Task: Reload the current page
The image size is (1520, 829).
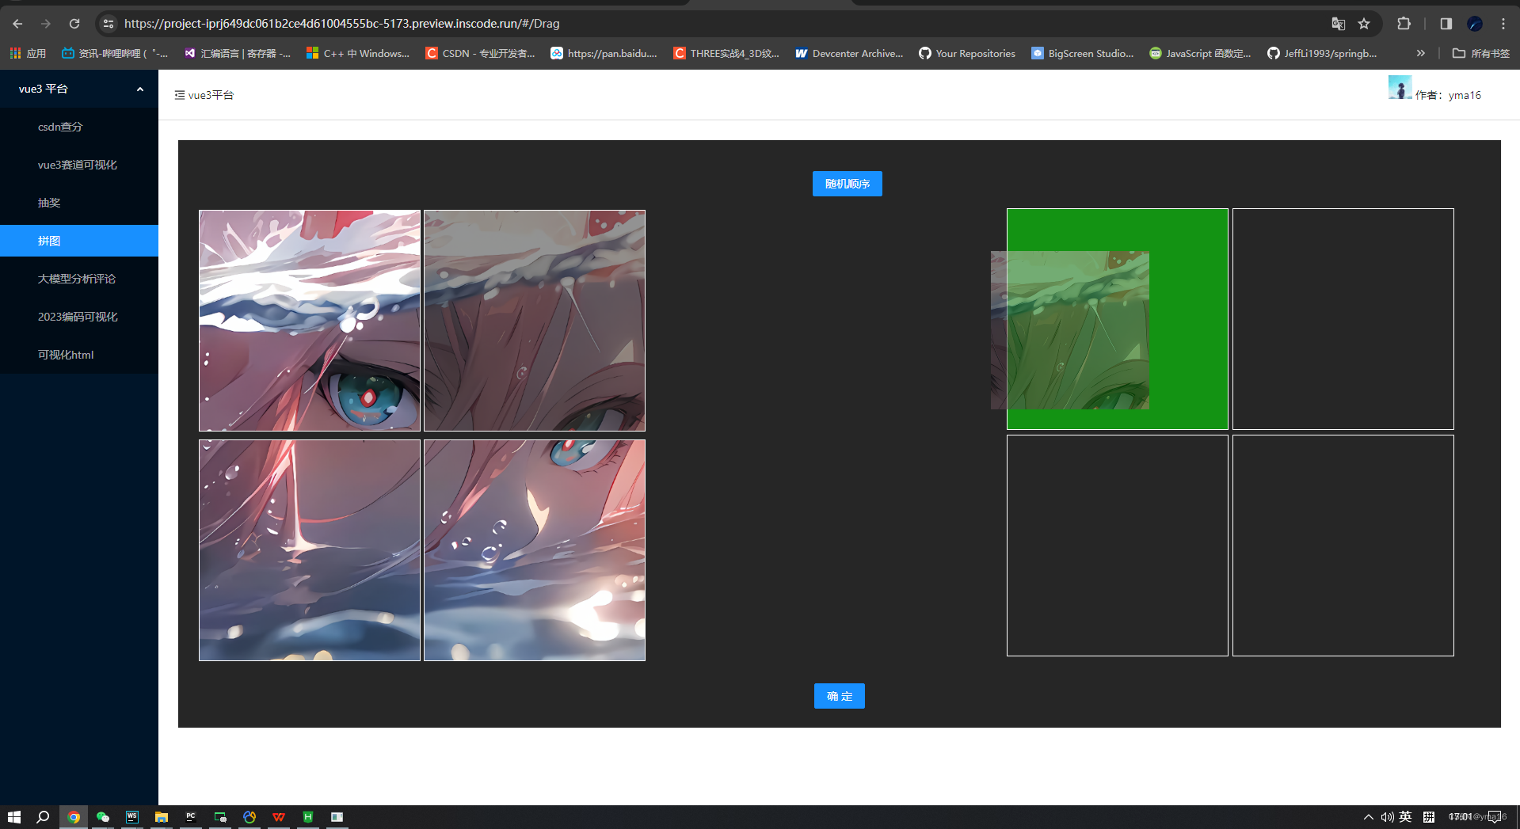Action: tap(74, 24)
